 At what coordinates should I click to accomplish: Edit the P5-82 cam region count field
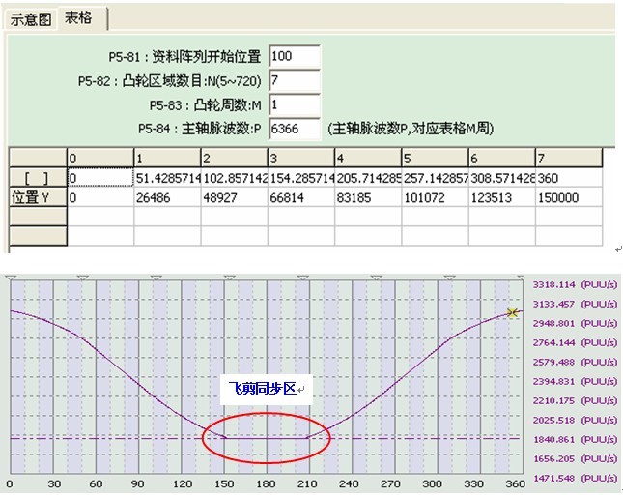(295, 80)
